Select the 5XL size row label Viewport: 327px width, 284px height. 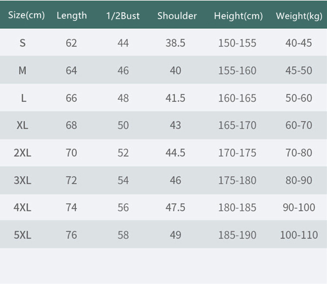point(23,235)
